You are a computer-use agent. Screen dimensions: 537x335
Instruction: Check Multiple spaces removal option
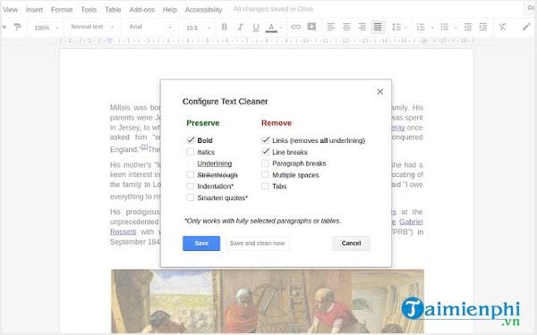click(265, 175)
